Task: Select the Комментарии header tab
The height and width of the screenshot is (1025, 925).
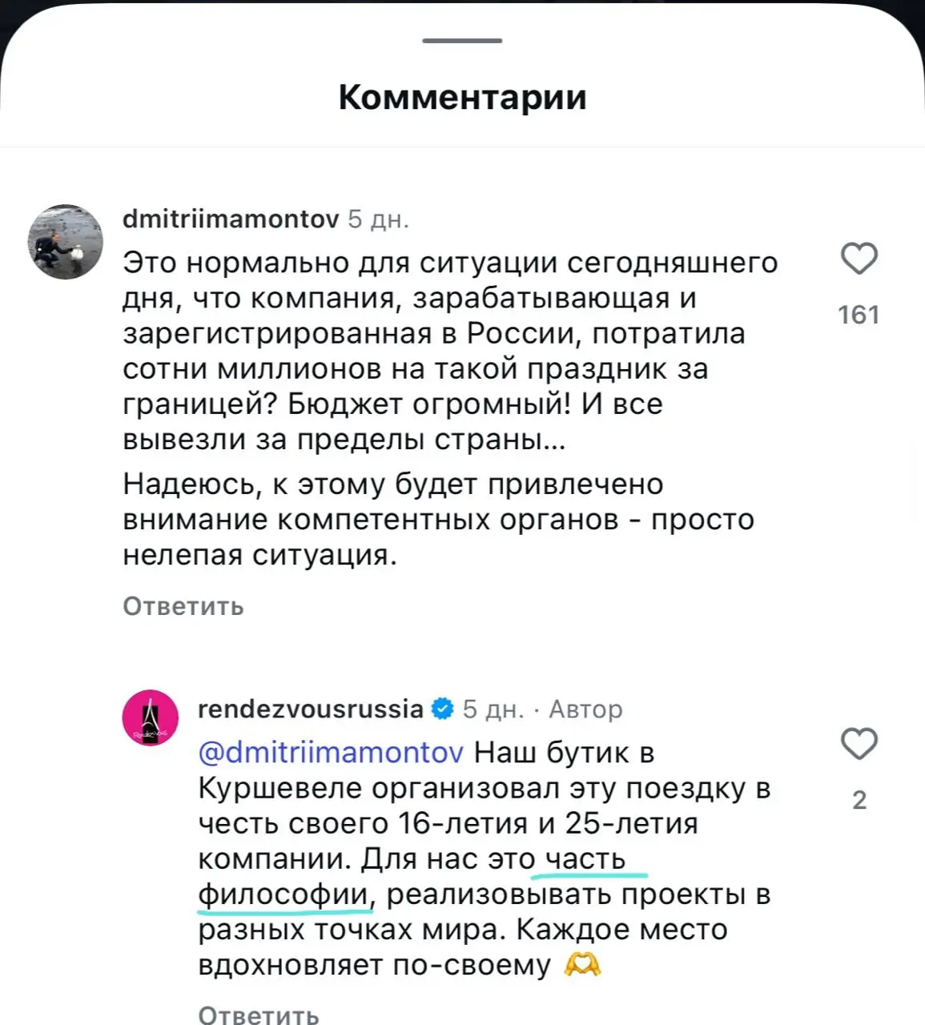Action: point(462,96)
